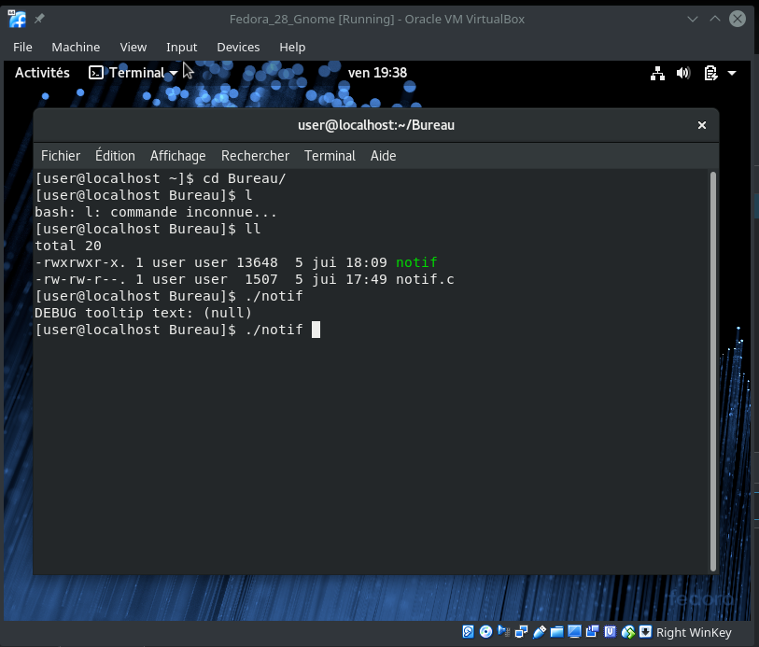This screenshot has height=647, width=759.
Task: Click the recording status icon
Action: click(x=592, y=631)
